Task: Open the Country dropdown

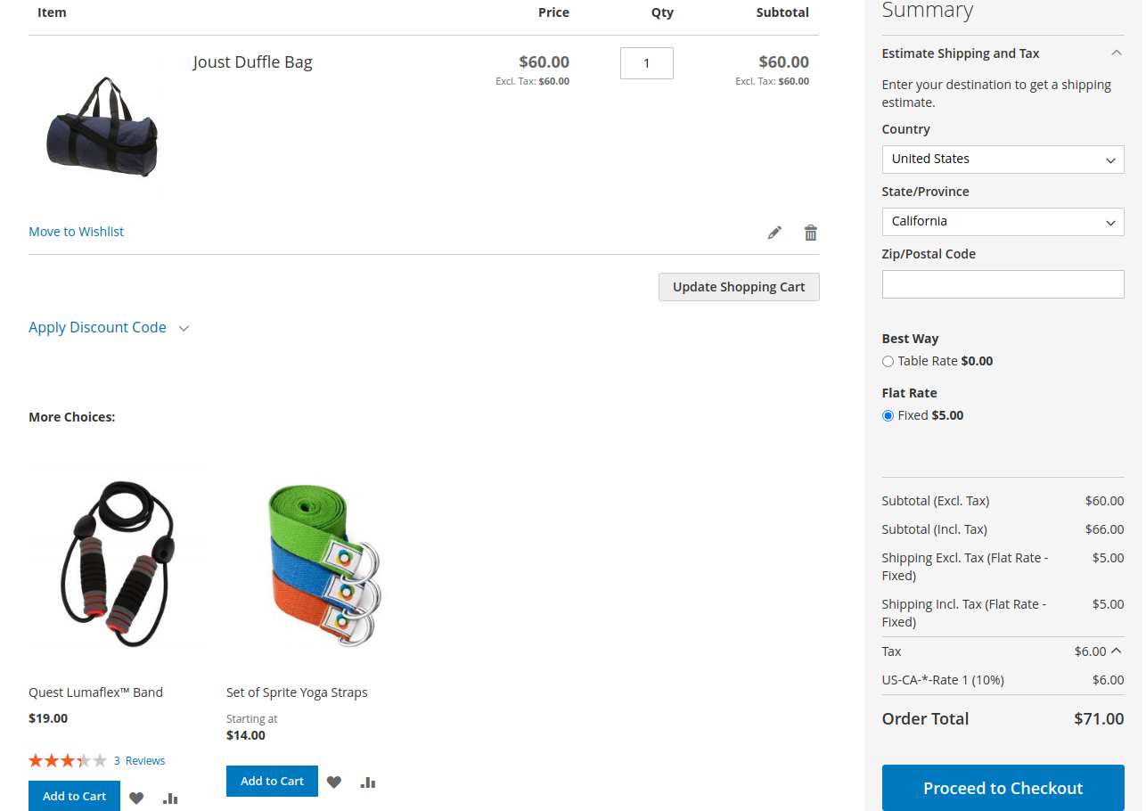Action: (x=1003, y=159)
